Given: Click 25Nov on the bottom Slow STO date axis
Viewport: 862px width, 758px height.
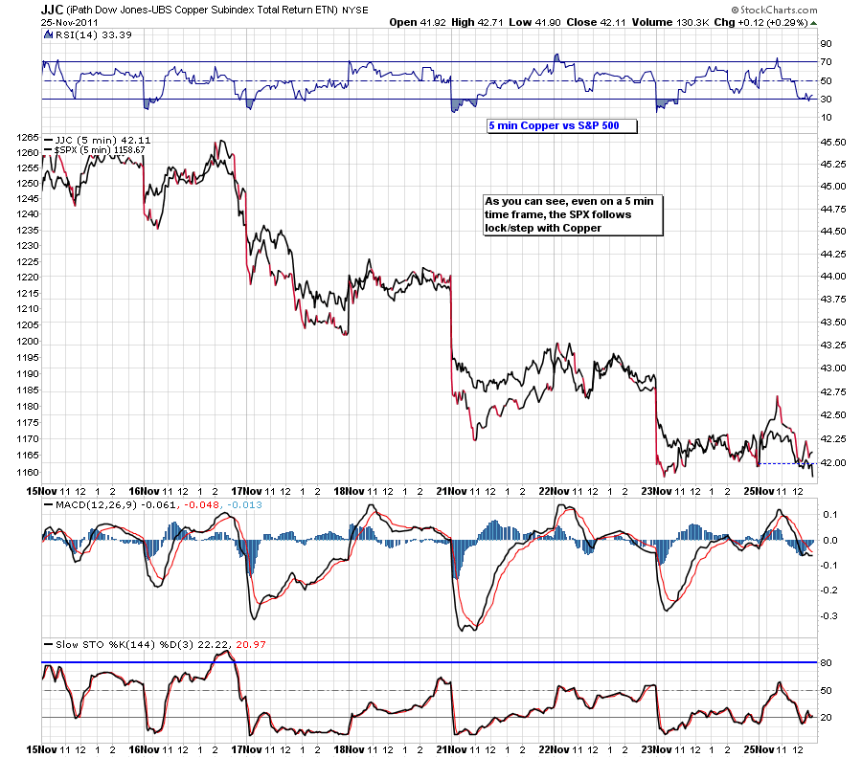Looking at the screenshot, I should coord(759,749).
